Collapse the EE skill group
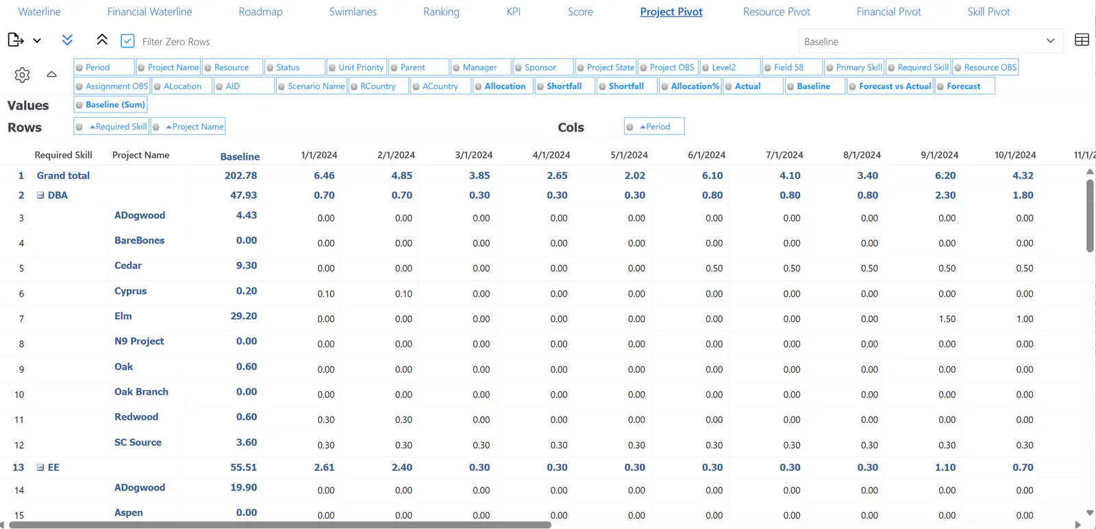The width and height of the screenshot is (1096, 529). [x=40, y=467]
